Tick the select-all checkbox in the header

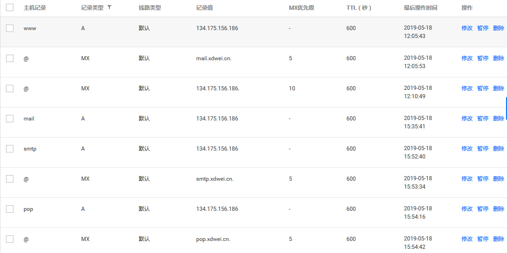click(x=10, y=8)
